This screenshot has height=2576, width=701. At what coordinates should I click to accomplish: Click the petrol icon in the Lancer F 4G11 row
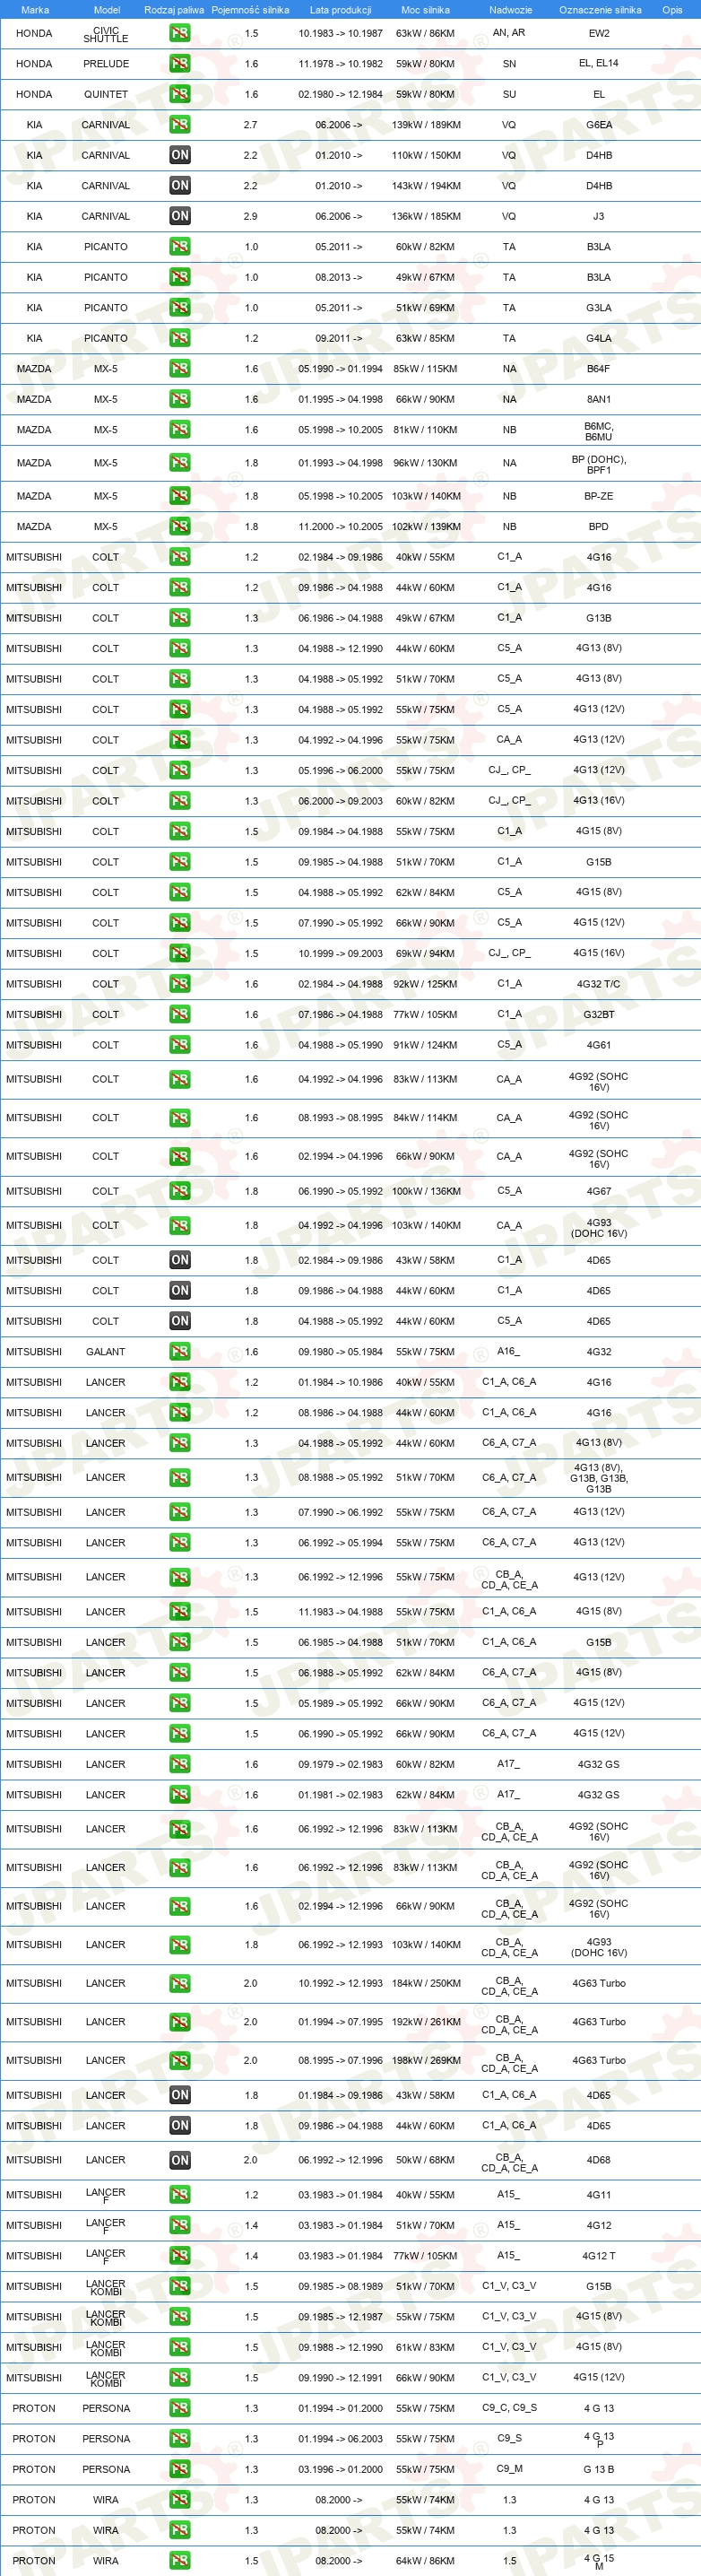[x=180, y=2195]
